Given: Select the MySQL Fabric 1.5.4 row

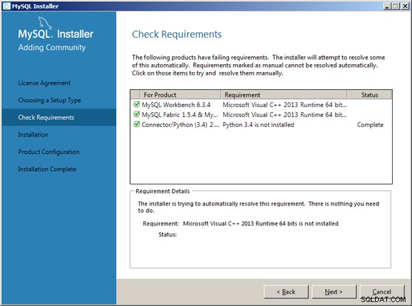Looking at the screenshot, I should [261, 115].
